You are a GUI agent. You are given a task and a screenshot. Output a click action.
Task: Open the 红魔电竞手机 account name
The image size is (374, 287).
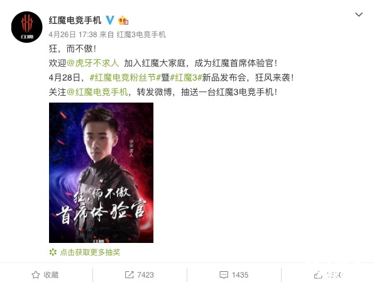[x=75, y=20]
